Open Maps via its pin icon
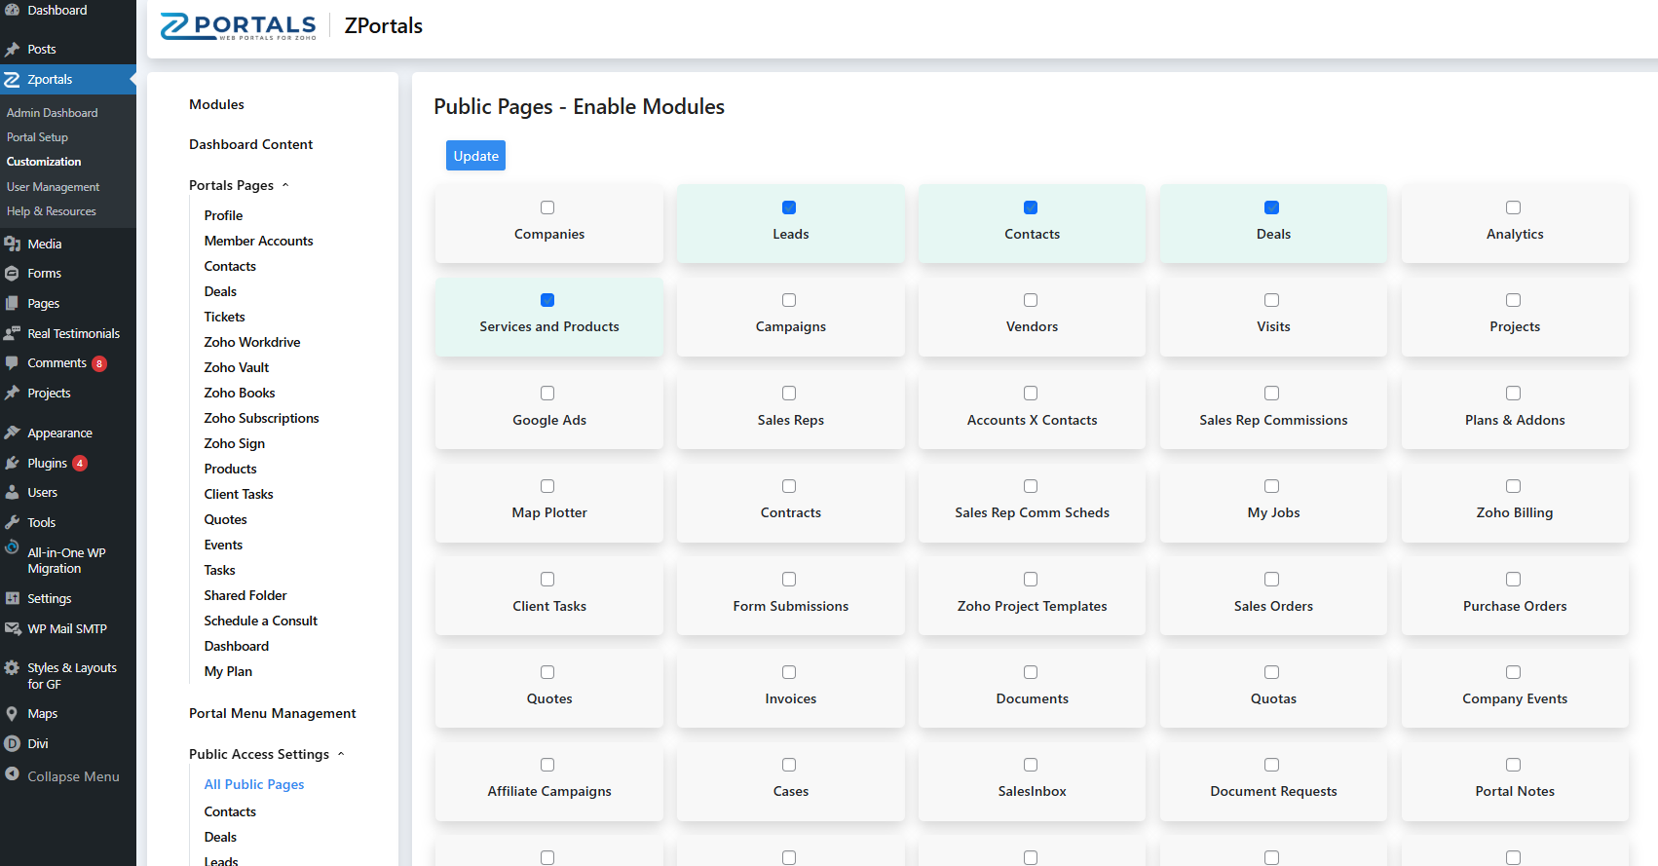The width and height of the screenshot is (1658, 866). [x=12, y=714]
